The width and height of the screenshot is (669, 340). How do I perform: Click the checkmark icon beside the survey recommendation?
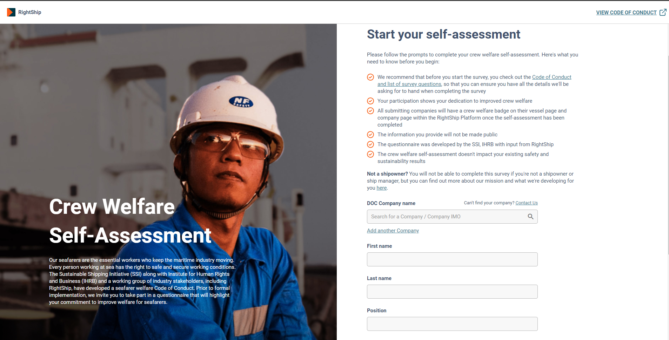tap(370, 77)
